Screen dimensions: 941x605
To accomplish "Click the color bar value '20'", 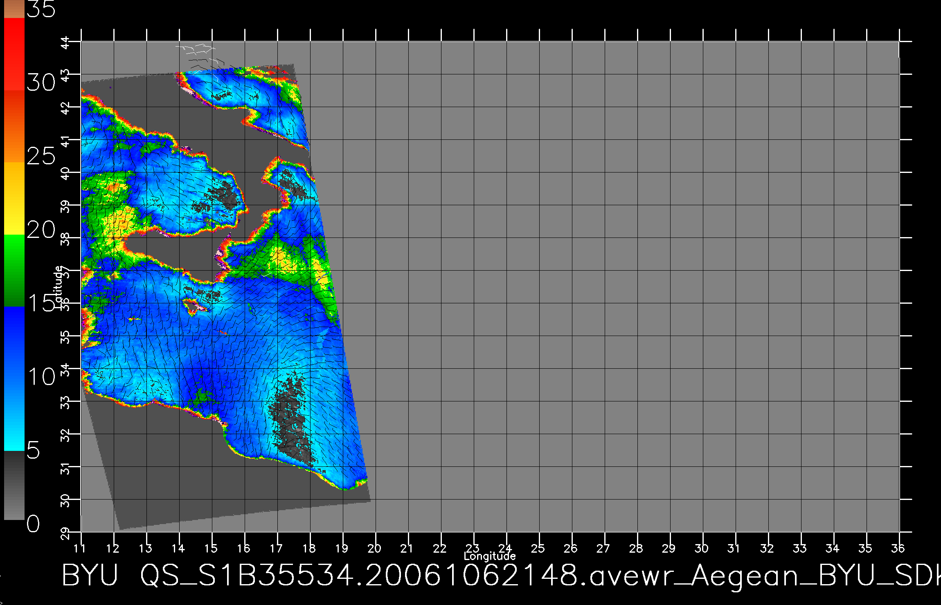I will 41,230.
